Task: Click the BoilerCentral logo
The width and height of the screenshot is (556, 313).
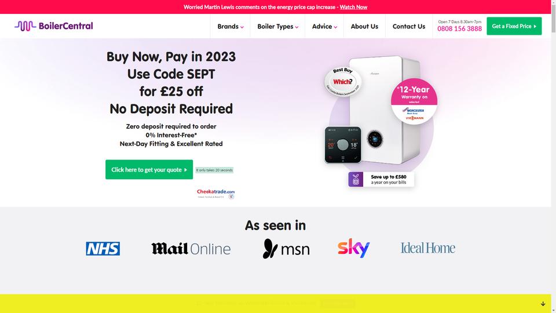Action: tap(53, 26)
